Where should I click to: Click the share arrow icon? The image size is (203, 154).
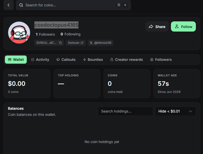pos(151,27)
